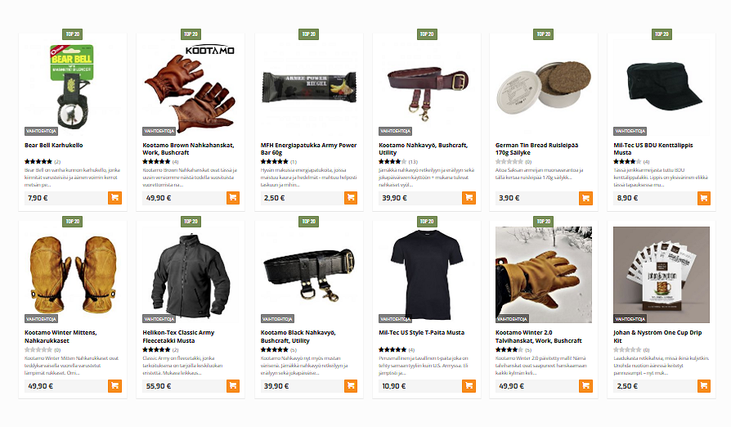Select Vaihtoehtoja badge on black cap product
Screen dimensions: 731x427
[630, 131]
